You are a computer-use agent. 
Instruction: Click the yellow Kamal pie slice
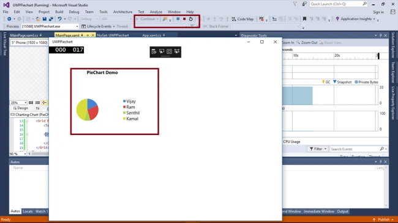click(x=81, y=109)
